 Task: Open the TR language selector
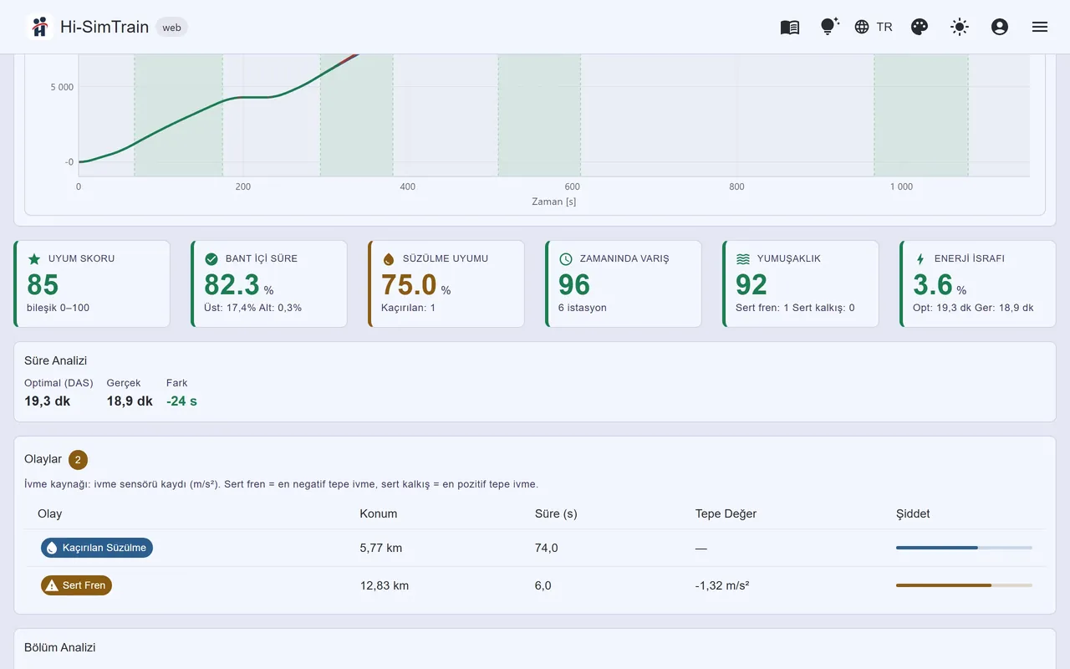[874, 27]
